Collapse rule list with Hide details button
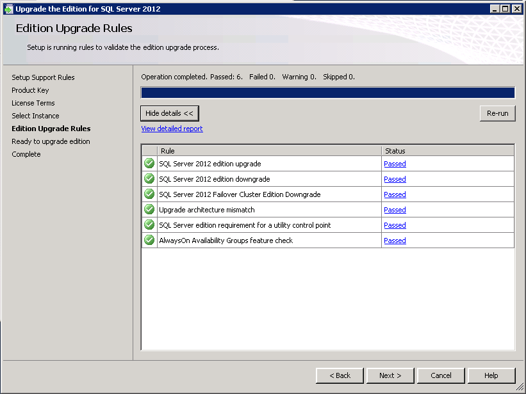The width and height of the screenshot is (526, 394). coord(169,113)
